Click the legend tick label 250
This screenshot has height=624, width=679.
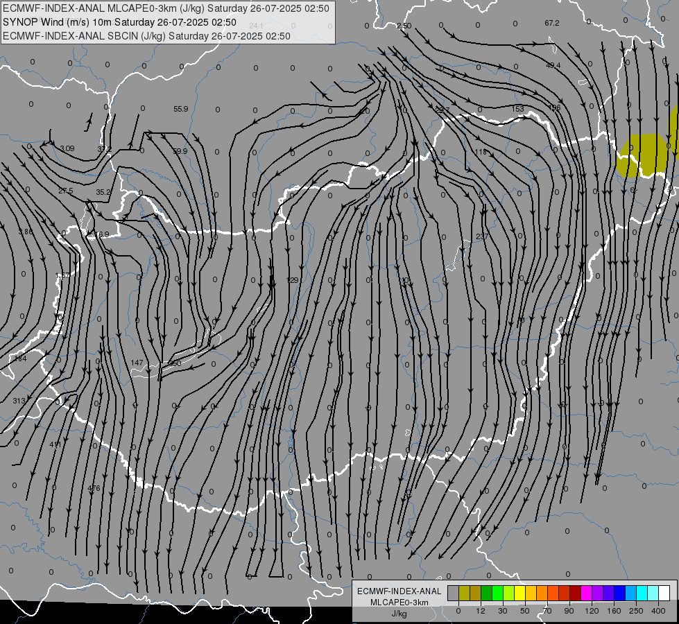(x=636, y=611)
